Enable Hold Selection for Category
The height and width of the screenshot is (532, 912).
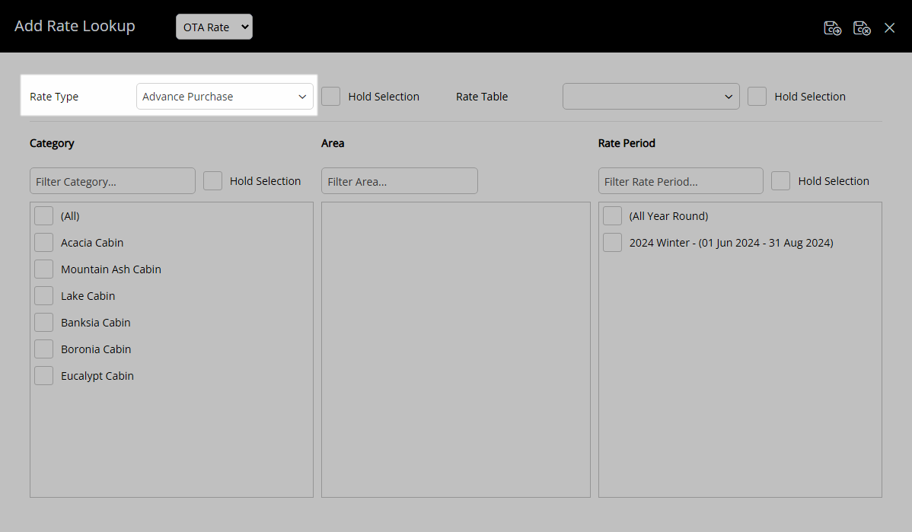click(x=213, y=181)
